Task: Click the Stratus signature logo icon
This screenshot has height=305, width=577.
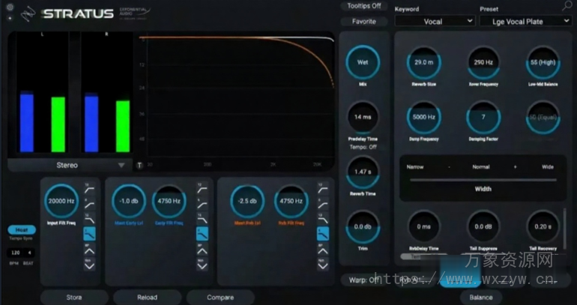Action: 28,14
